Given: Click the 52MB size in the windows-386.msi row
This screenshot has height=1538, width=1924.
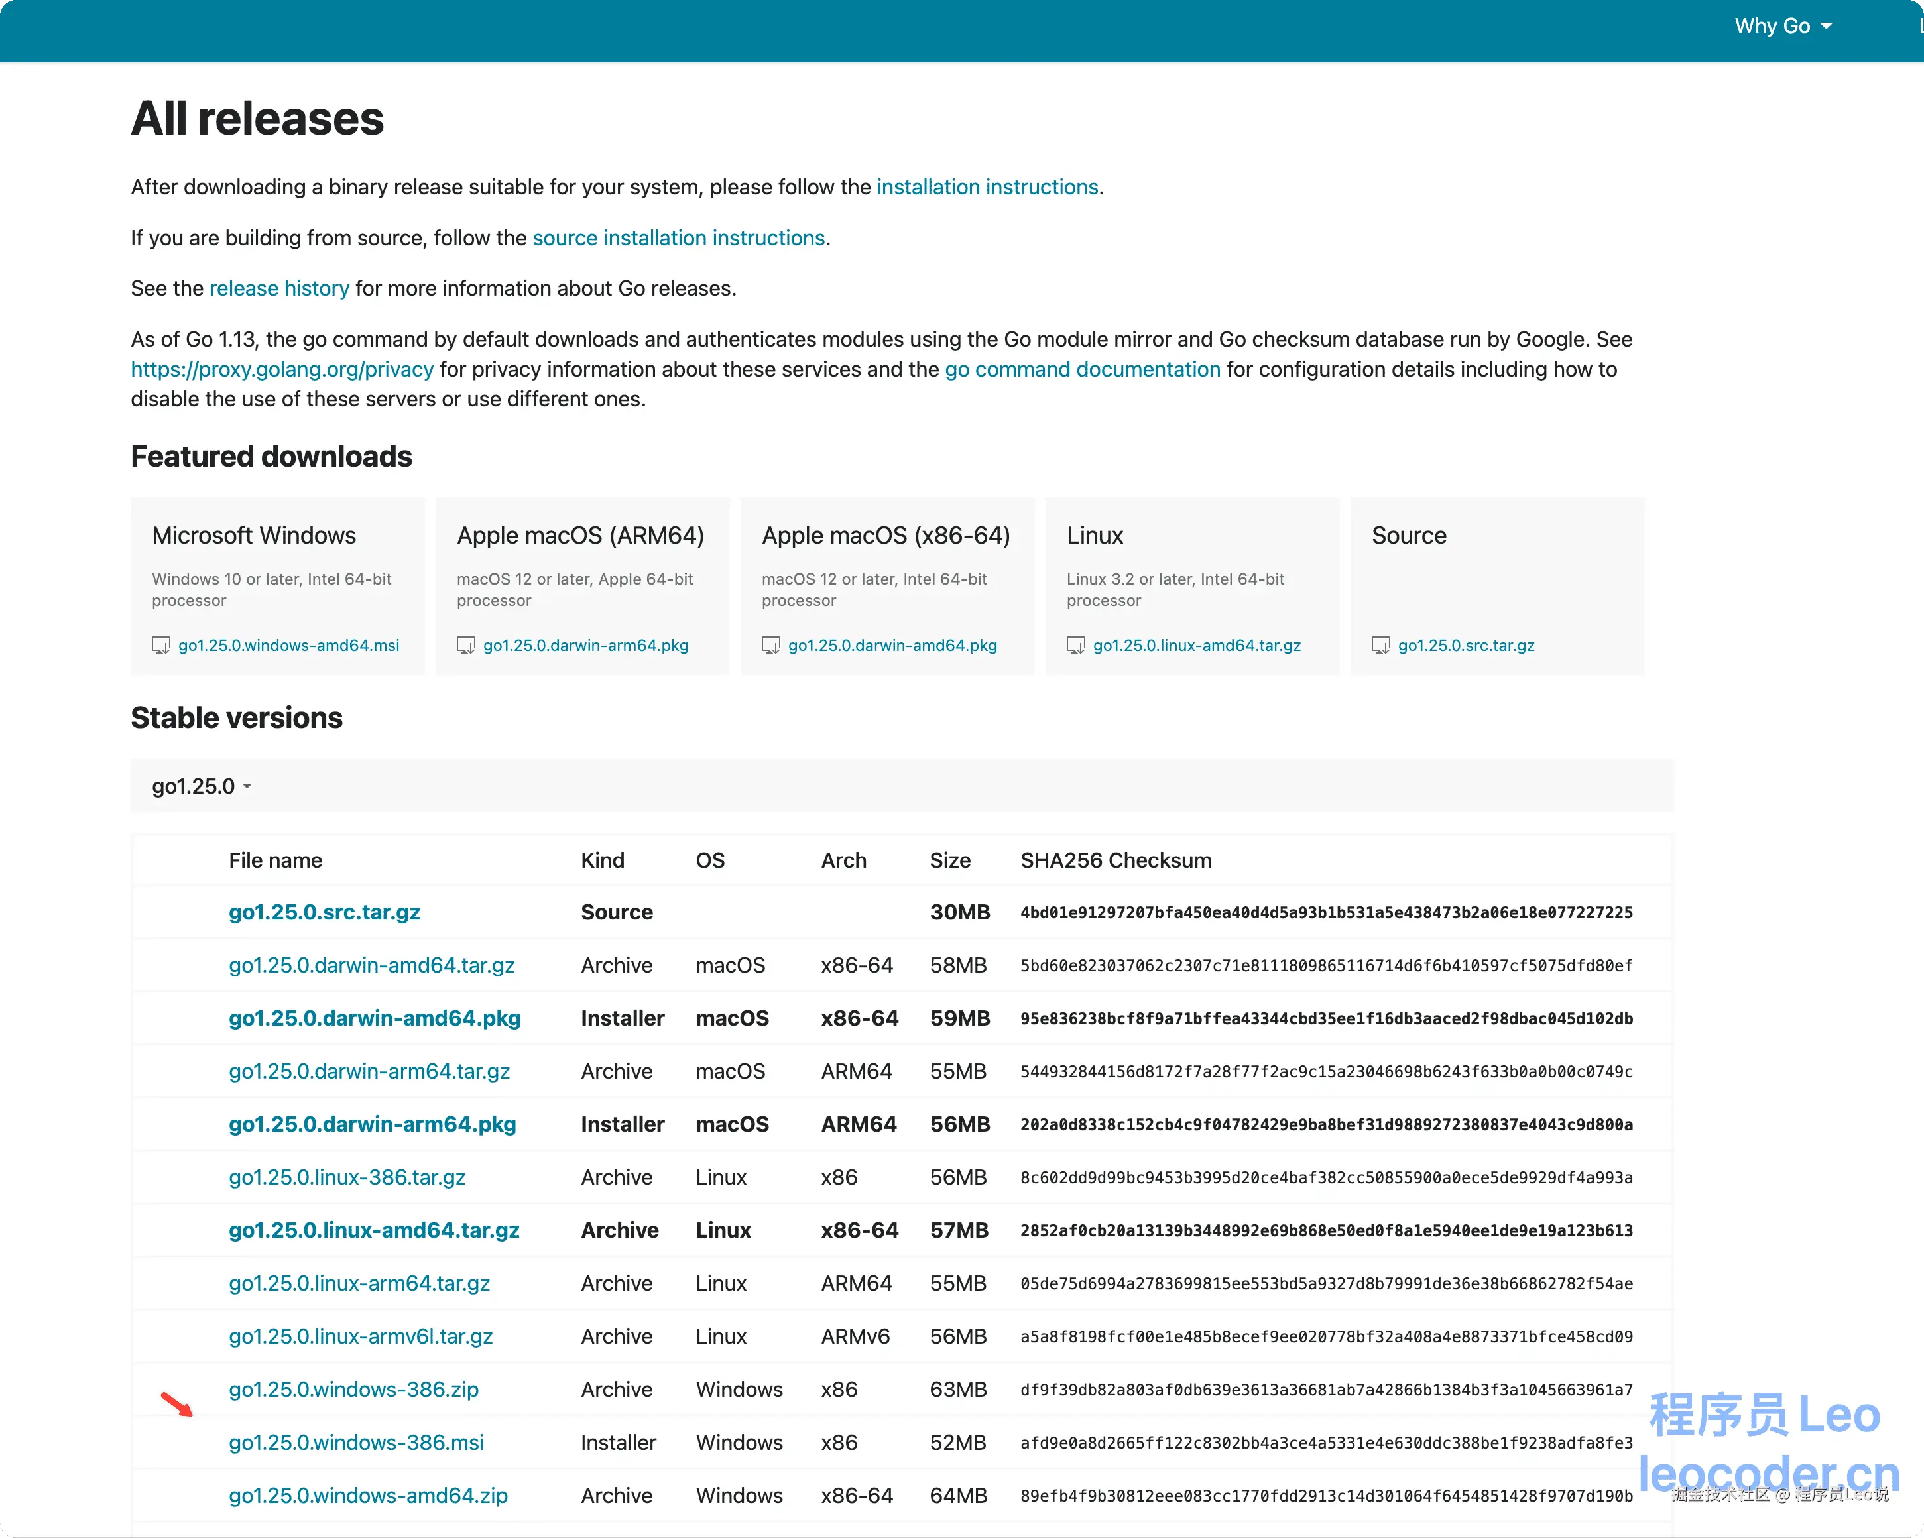Looking at the screenshot, I should (959, 1443).
